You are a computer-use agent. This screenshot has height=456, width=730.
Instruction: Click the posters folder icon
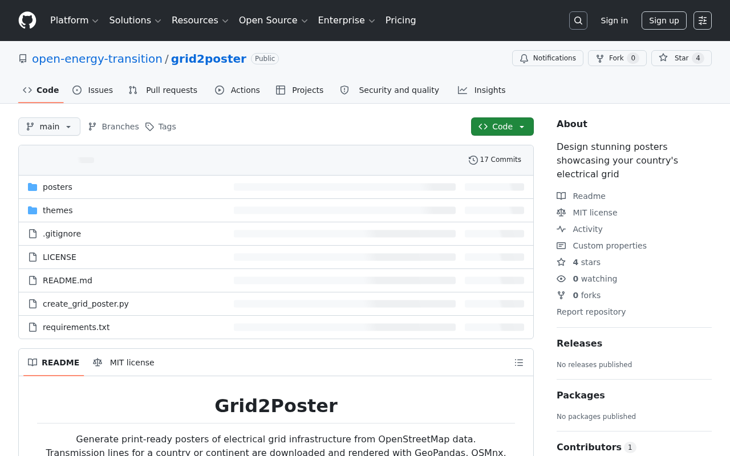pos(33,187)
